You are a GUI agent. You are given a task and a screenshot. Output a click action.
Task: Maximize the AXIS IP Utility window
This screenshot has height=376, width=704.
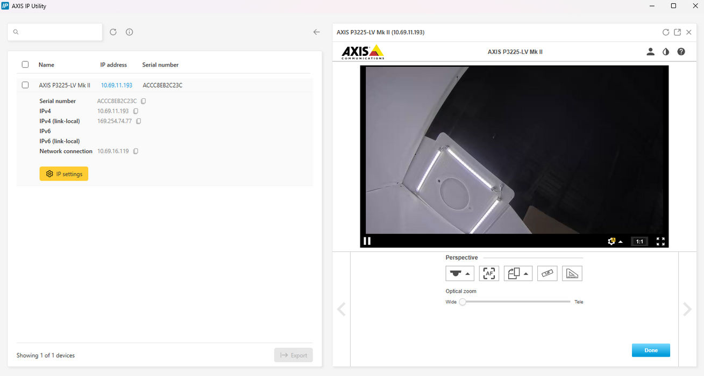click(673, 6)
